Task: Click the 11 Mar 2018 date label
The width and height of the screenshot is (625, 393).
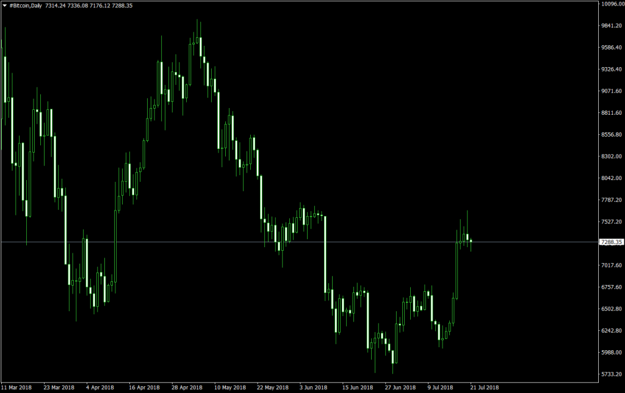Action: [x=16, y=388]
